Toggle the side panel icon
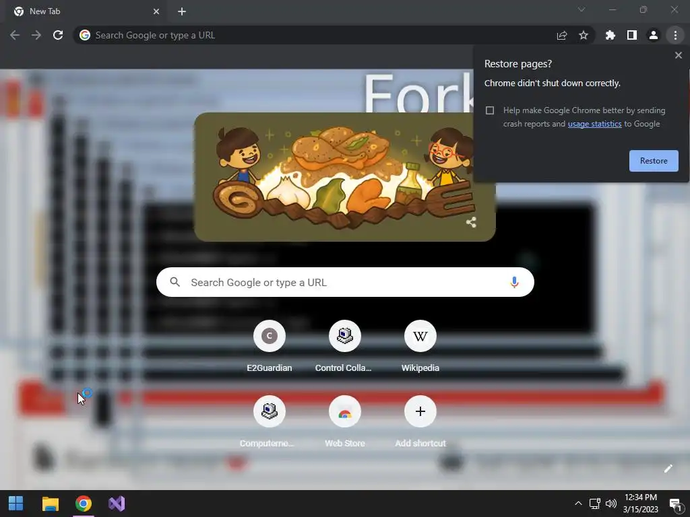The height and width of the screenshot is (517, 690). (x=632, y=35)
